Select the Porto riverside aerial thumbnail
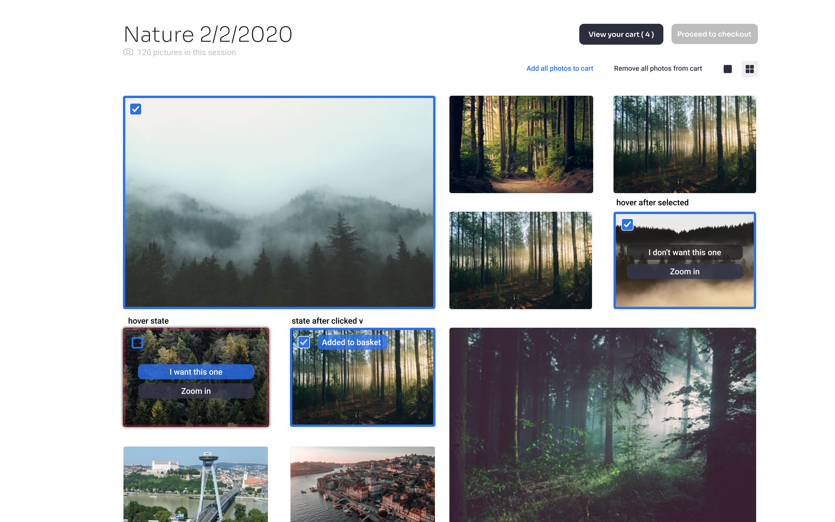 (x=362, y=484)
